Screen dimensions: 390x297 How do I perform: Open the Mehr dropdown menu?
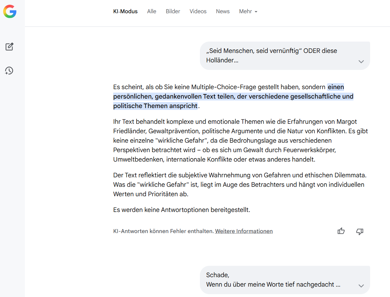[248, 11]
